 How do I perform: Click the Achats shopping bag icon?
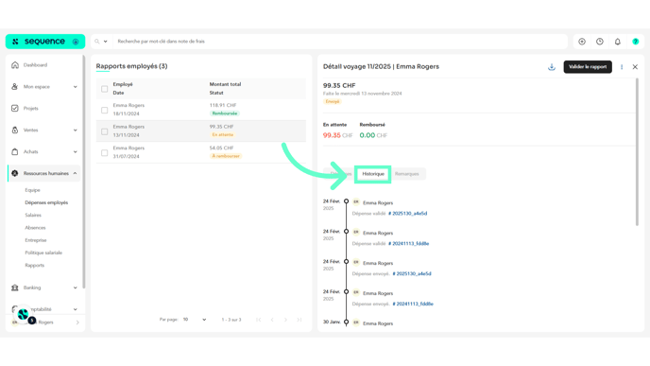pyautogui.click(x=15, y=151)
